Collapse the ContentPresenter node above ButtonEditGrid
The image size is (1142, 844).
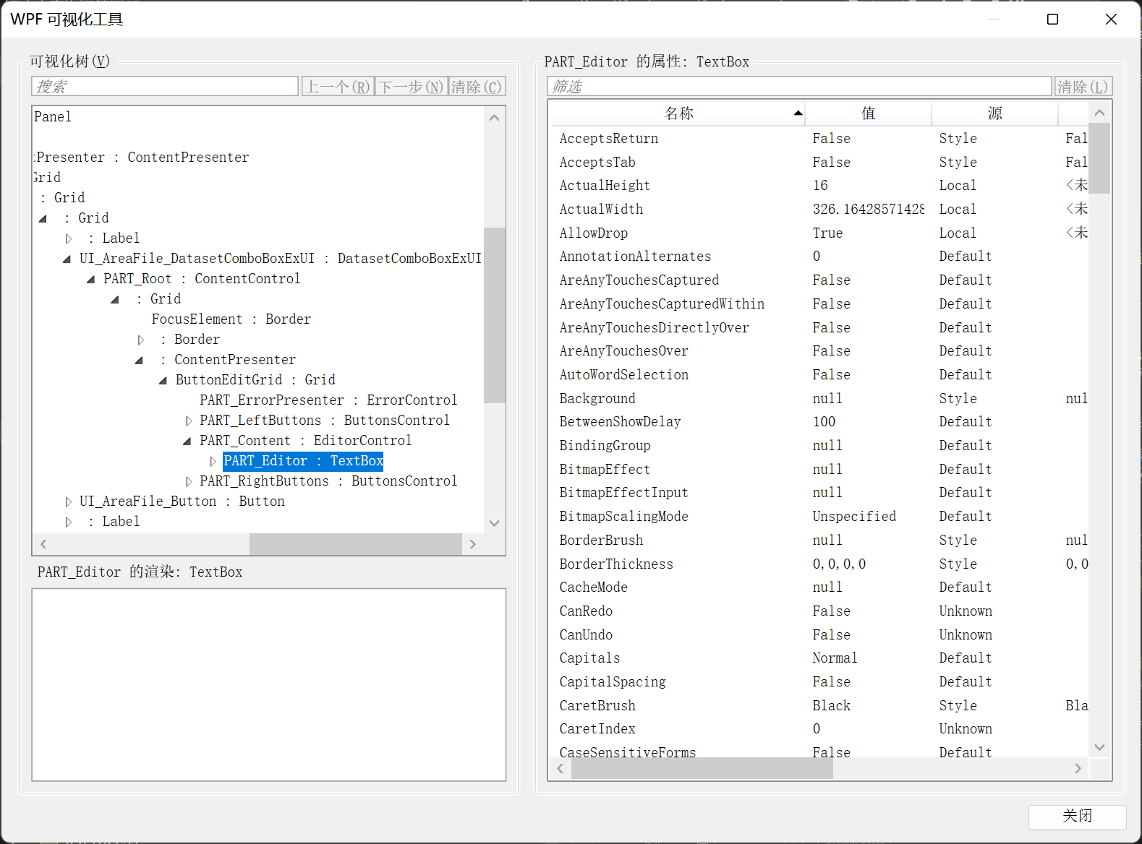coord(140,360)
